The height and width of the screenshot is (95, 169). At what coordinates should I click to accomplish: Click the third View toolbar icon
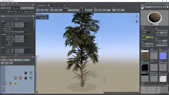coord(46,10)
